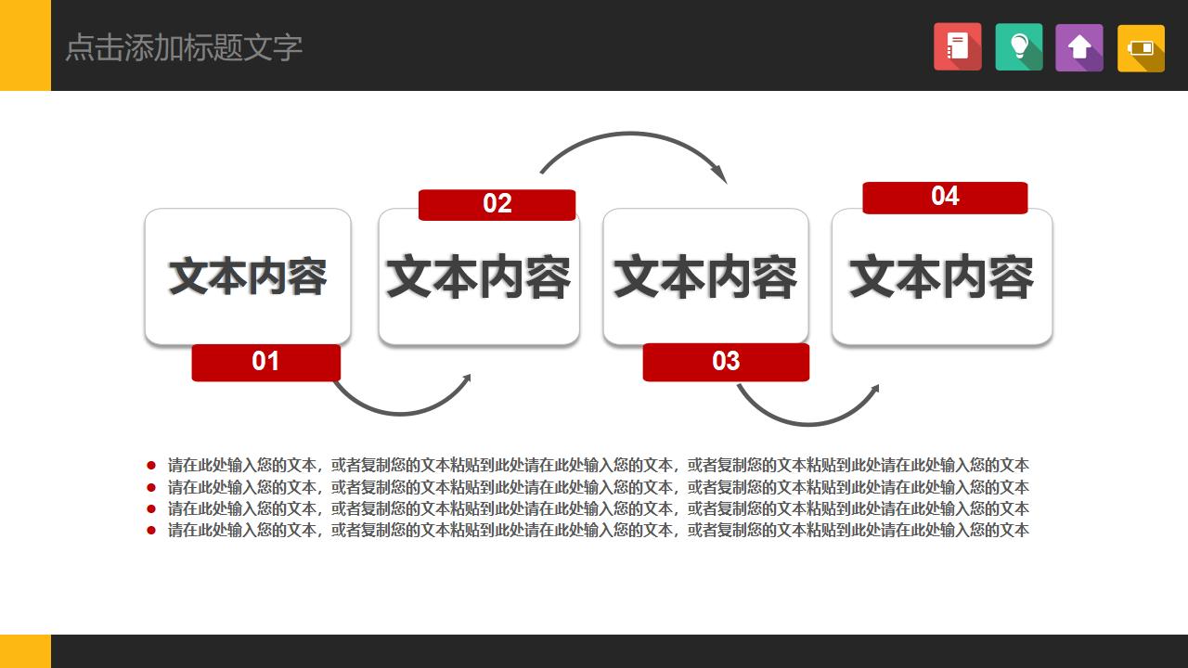This screenshot has width=1188, height=668.
Task: Select the red label 02
Action: [497, 204]
